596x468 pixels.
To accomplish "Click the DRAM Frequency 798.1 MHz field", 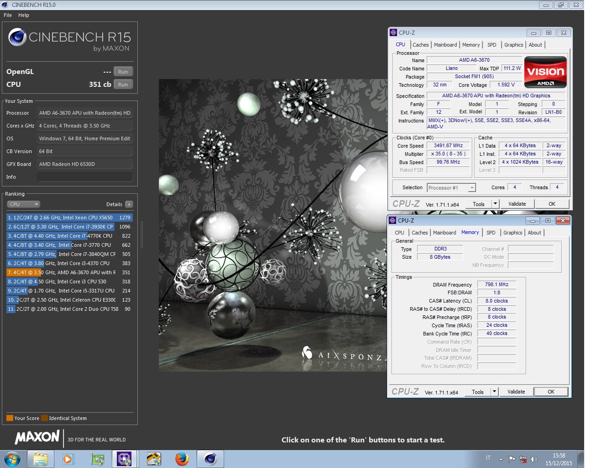I will (497, 284).
